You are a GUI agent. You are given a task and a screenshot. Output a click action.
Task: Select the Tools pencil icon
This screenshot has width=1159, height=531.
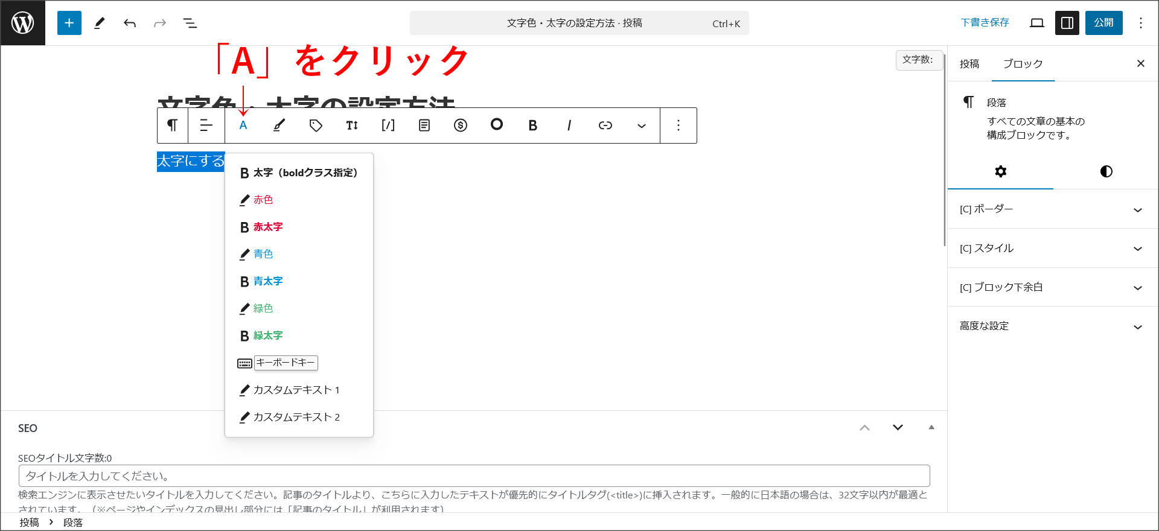click(x=100, y=23)
